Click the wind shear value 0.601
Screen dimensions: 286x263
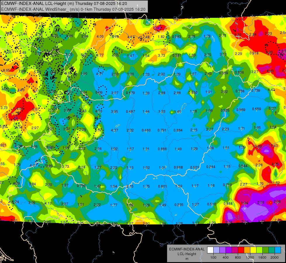[x=195, y=167]
